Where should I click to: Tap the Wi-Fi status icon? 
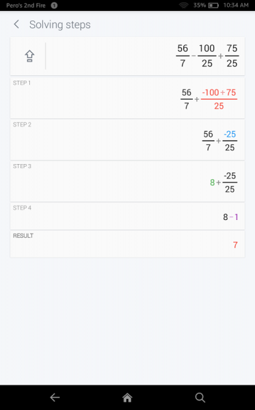183,5
